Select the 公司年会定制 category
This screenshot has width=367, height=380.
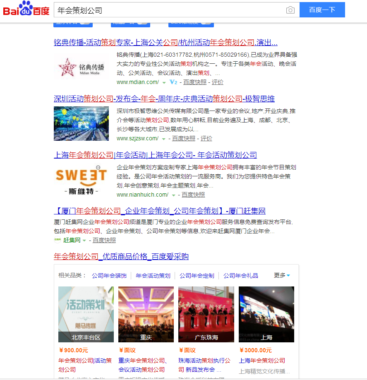coord(197,276)
